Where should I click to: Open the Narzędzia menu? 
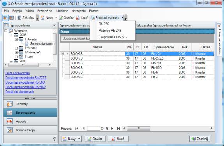point(78,11)
